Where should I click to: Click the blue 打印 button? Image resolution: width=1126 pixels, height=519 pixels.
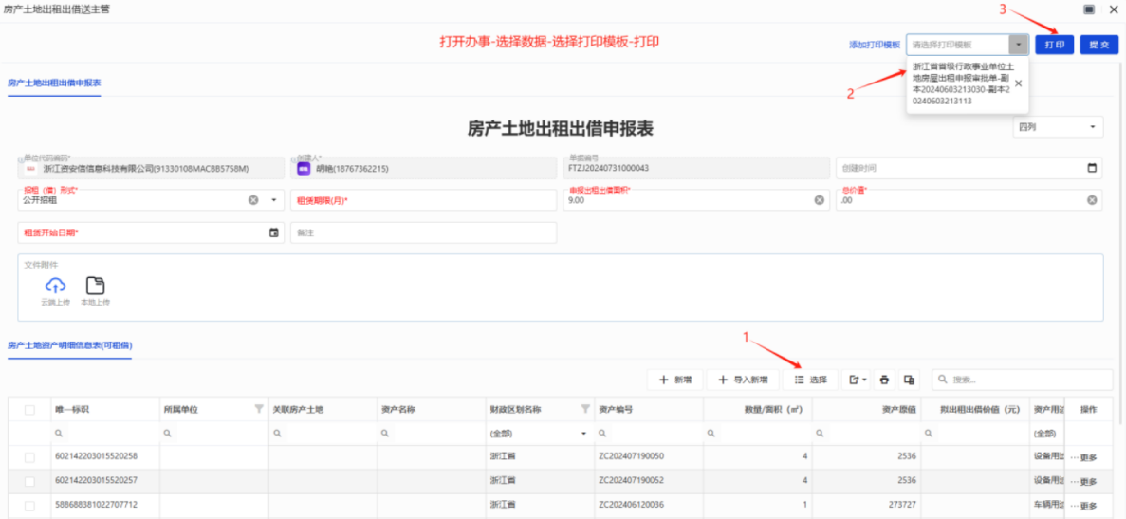point(1054,45)
